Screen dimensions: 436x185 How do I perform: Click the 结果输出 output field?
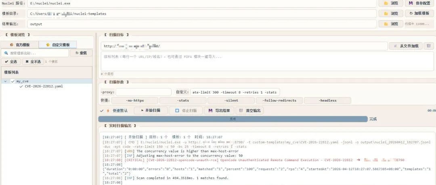202,24
